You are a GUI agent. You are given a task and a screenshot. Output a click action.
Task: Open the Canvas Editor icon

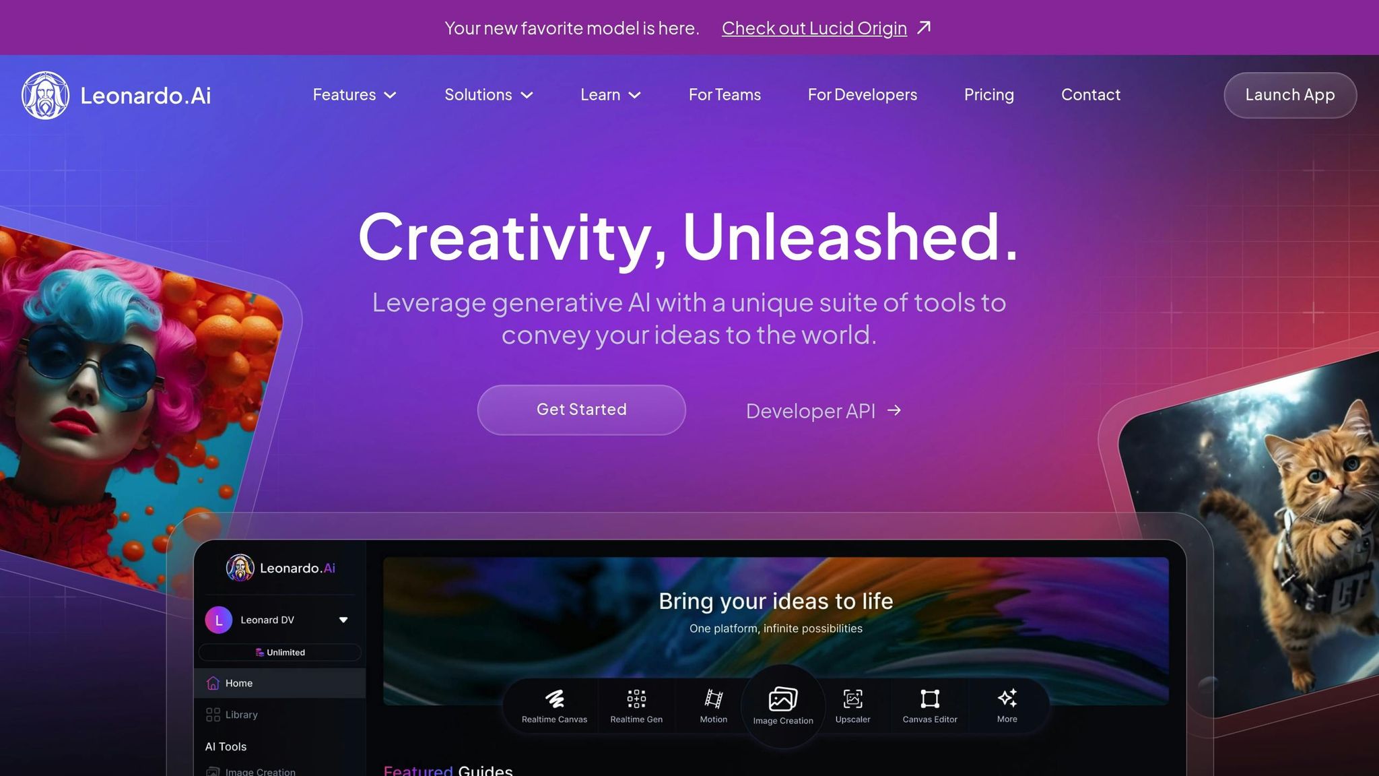tap(930, 699)
